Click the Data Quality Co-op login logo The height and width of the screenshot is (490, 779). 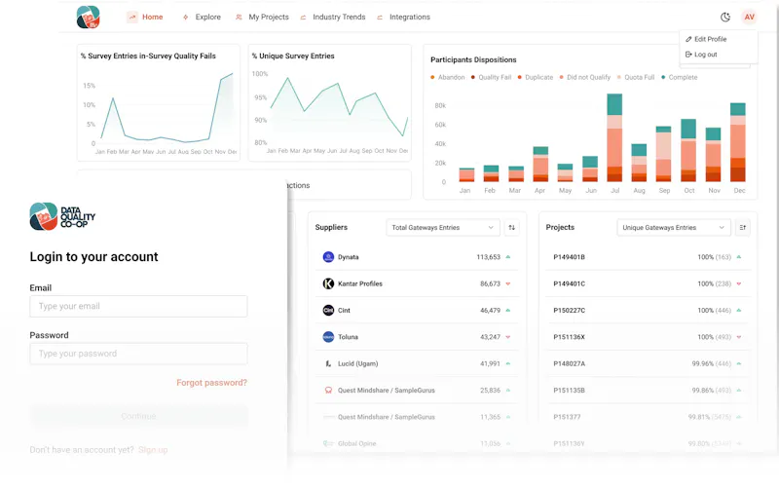click(x=62, y=216)
